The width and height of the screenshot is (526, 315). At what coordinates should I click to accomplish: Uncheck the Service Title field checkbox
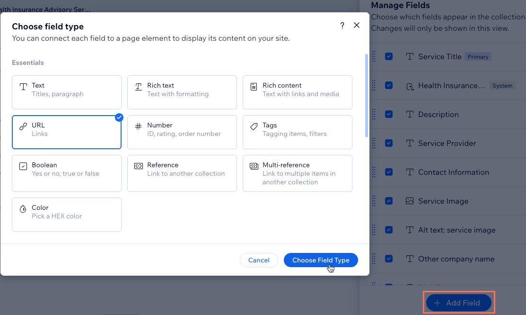389,56
